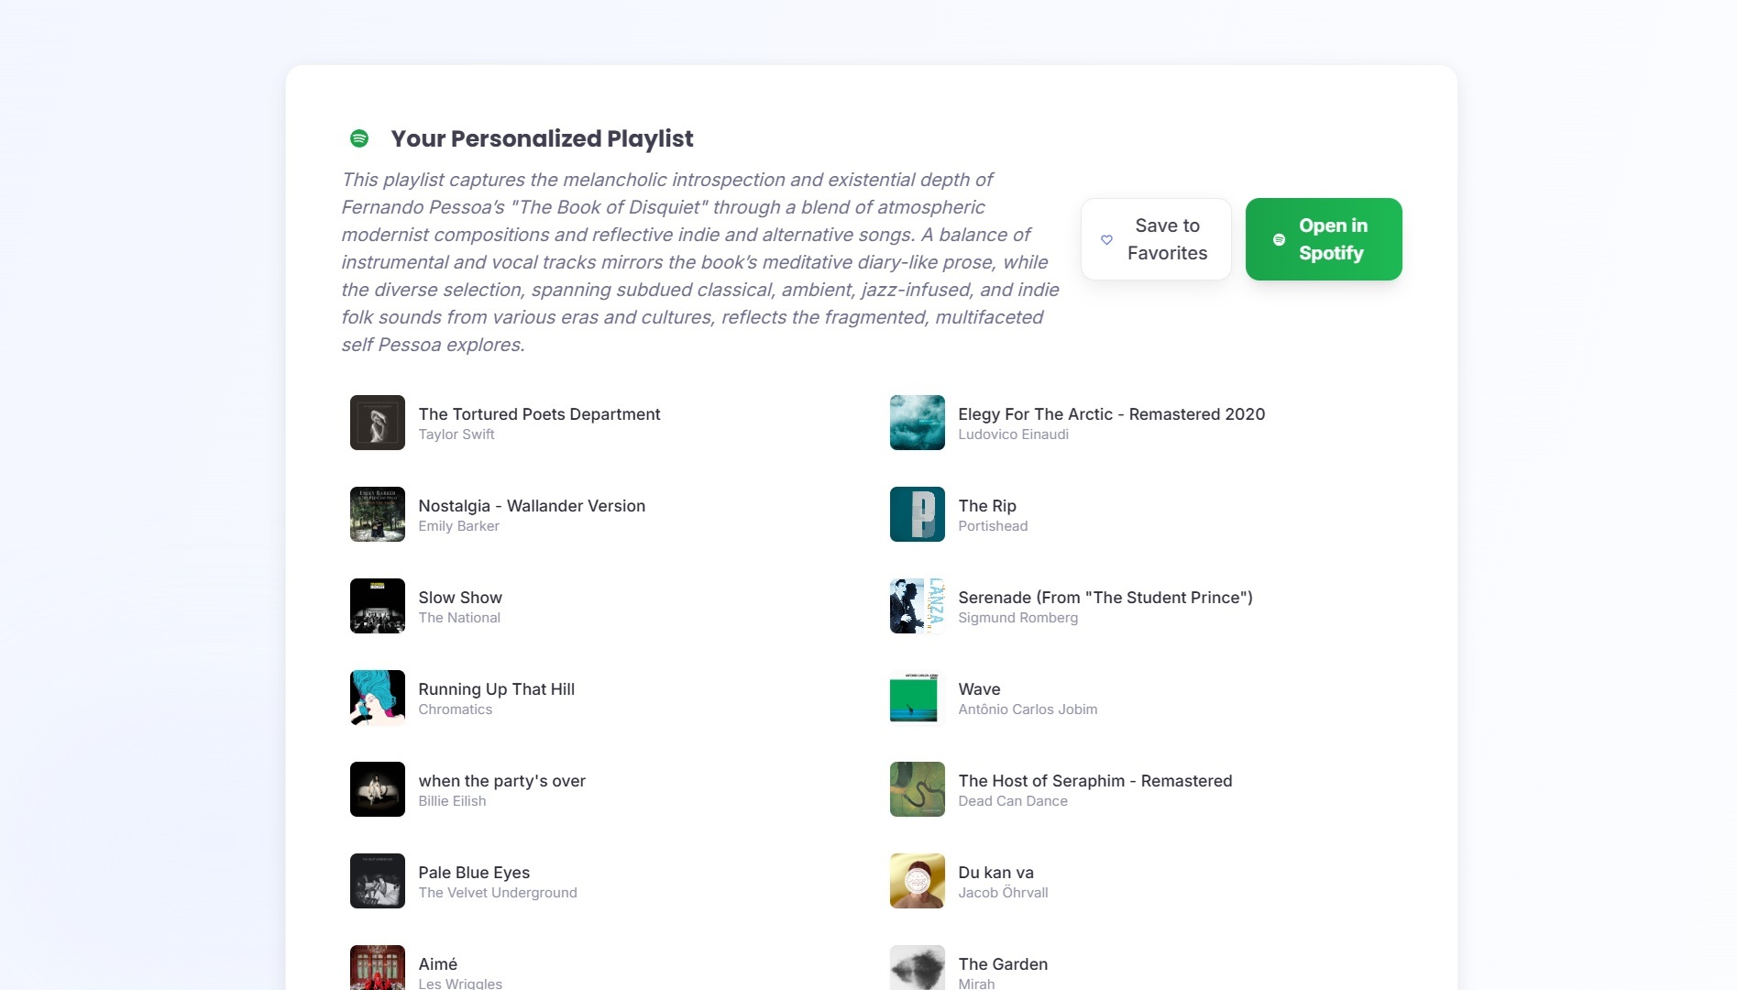Select the track Nostalgia - Wallander Version
The width and height of the screenshot is (1737, 990).
pos(532,506)
